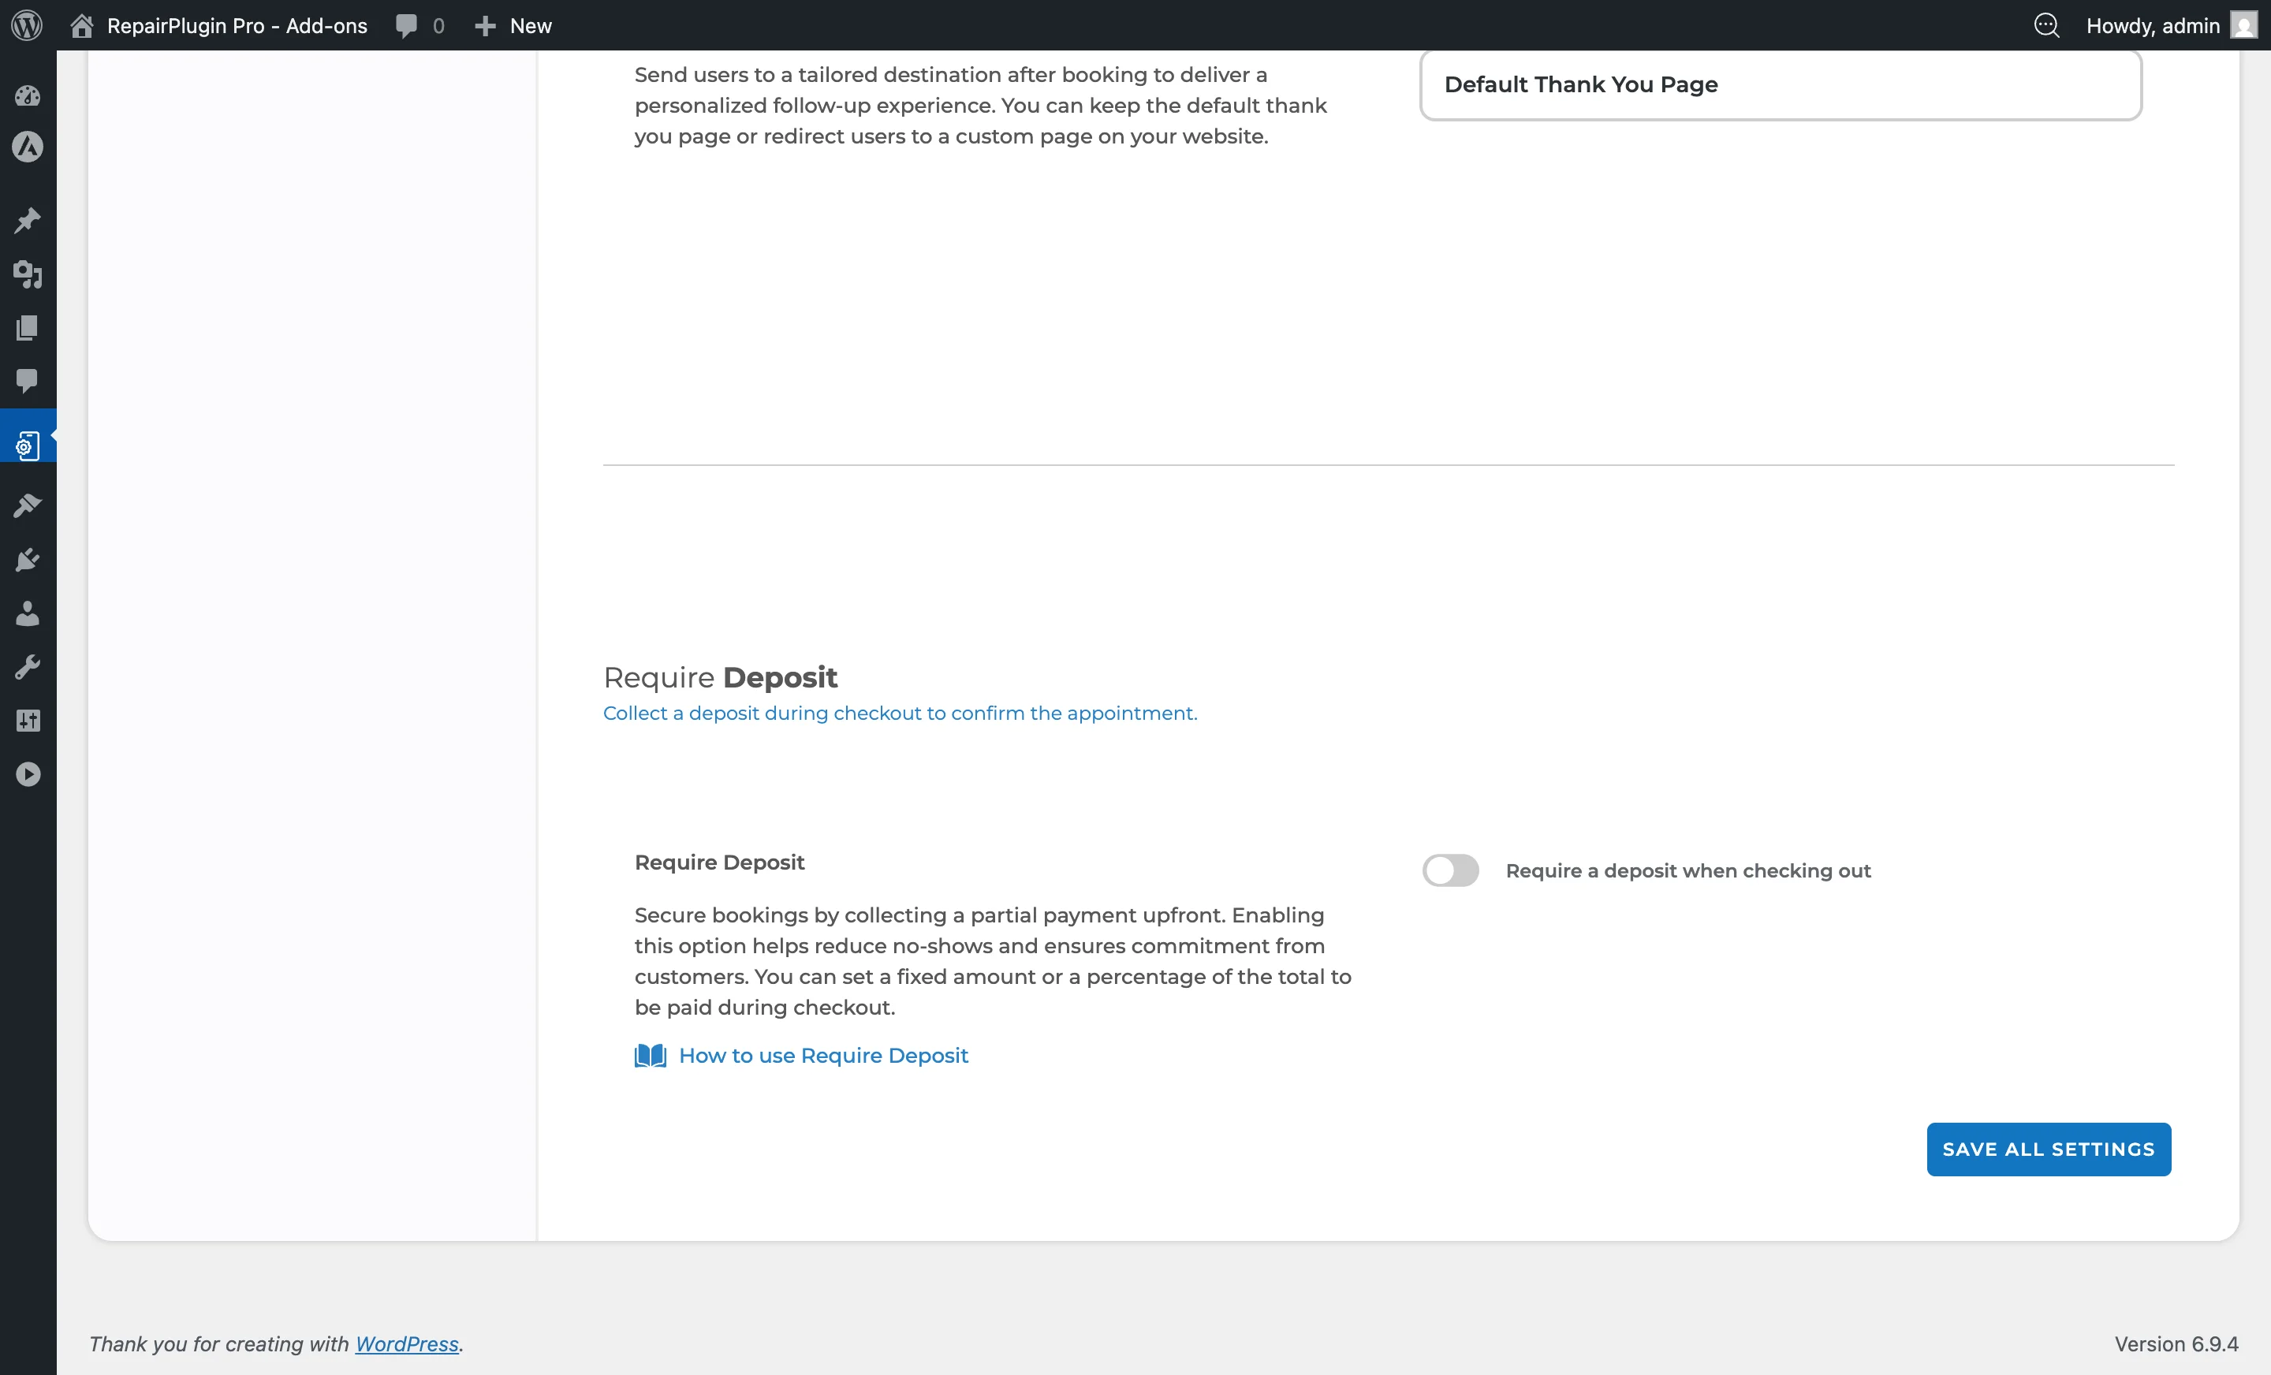Open the Default Thank You Page selector
This screenshot has height=1375, width=2271.
tap(1781, 85)
